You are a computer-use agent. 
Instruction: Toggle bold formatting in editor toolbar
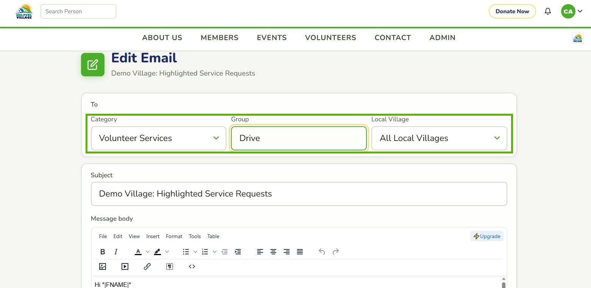[x=103, y=252]
